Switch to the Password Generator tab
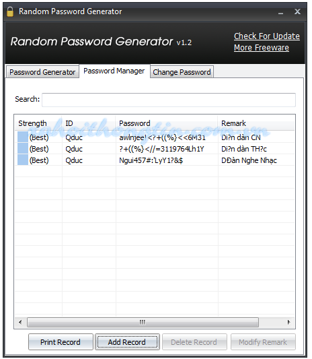312x359 pixels. [x=42, y=72]
